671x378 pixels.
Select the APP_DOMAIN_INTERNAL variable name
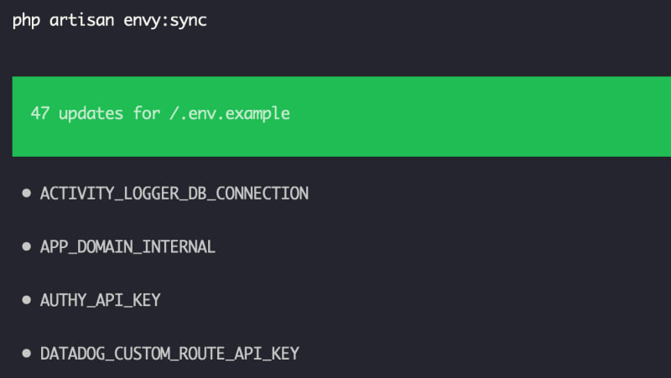(127, 247)
